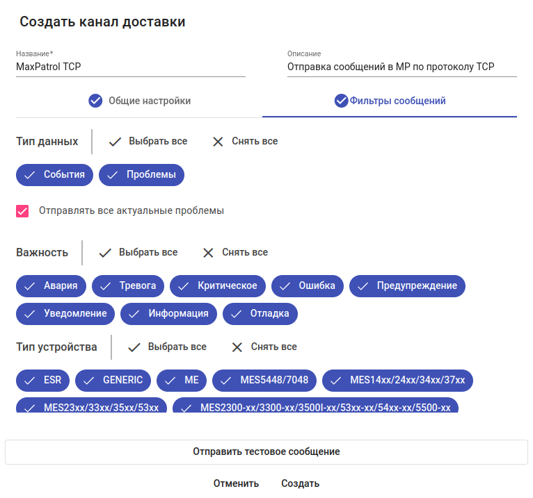This screenshot has height=498, width=533.
Task: Switch to the Общие настройки tab
Action: [139, 101]
